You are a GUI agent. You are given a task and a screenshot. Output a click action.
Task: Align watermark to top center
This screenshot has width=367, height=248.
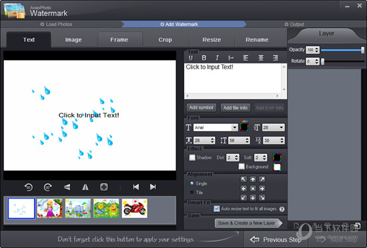click(253, 179)
